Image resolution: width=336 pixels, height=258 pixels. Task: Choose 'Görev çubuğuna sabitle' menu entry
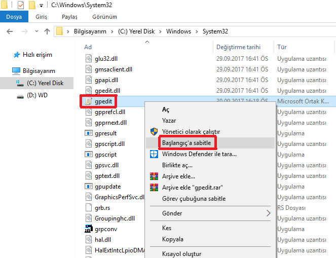pyautogui.click(x=210, y=199)
